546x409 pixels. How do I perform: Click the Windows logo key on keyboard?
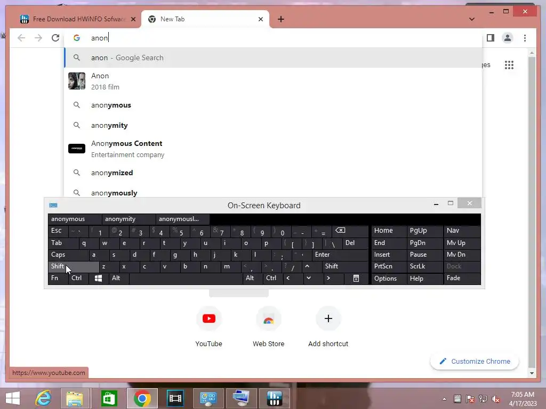click(x=98, y=278)
